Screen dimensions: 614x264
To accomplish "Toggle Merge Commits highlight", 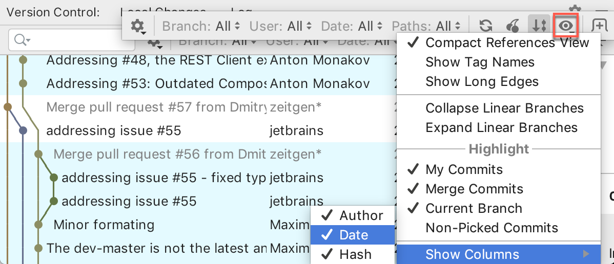I will coord(499,189).
